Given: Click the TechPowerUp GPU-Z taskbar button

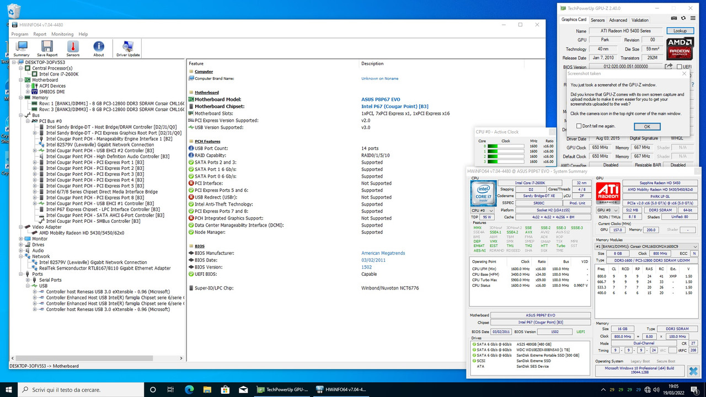Looking at the screenshot, I should click(x=283, y=389).
